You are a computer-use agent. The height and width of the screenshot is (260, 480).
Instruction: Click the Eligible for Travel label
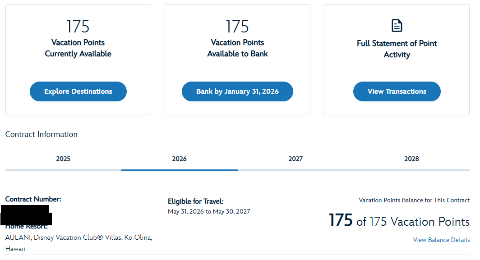point(195,201)
